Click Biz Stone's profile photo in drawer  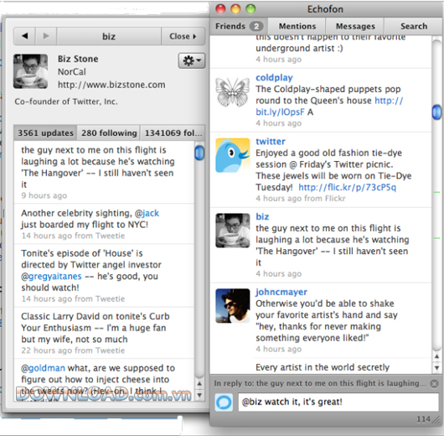(31, 71)
